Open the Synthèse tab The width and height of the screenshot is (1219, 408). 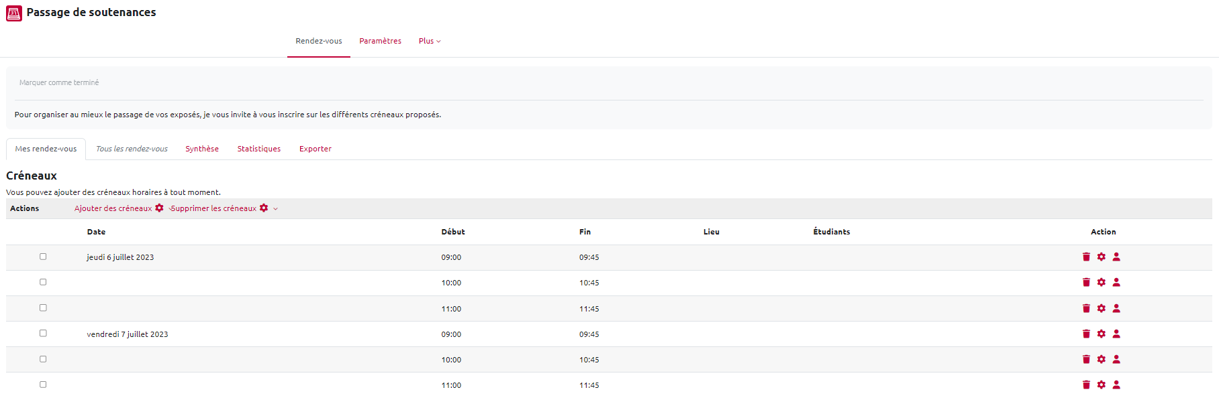tap(202, 149)
